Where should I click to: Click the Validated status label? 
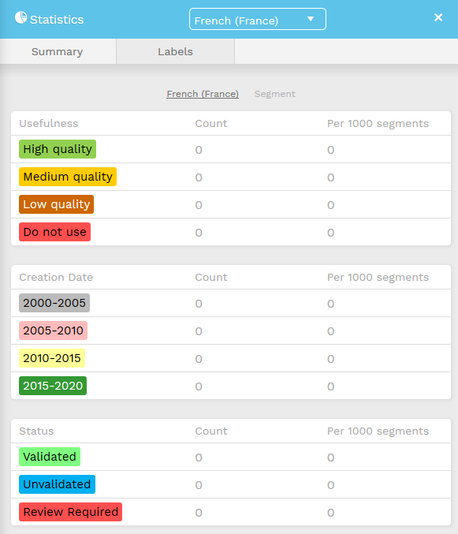50,457
